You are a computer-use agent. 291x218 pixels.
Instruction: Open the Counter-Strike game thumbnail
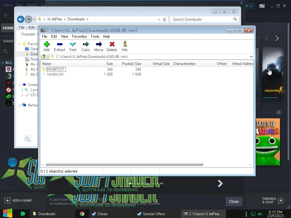pos(273,72)
